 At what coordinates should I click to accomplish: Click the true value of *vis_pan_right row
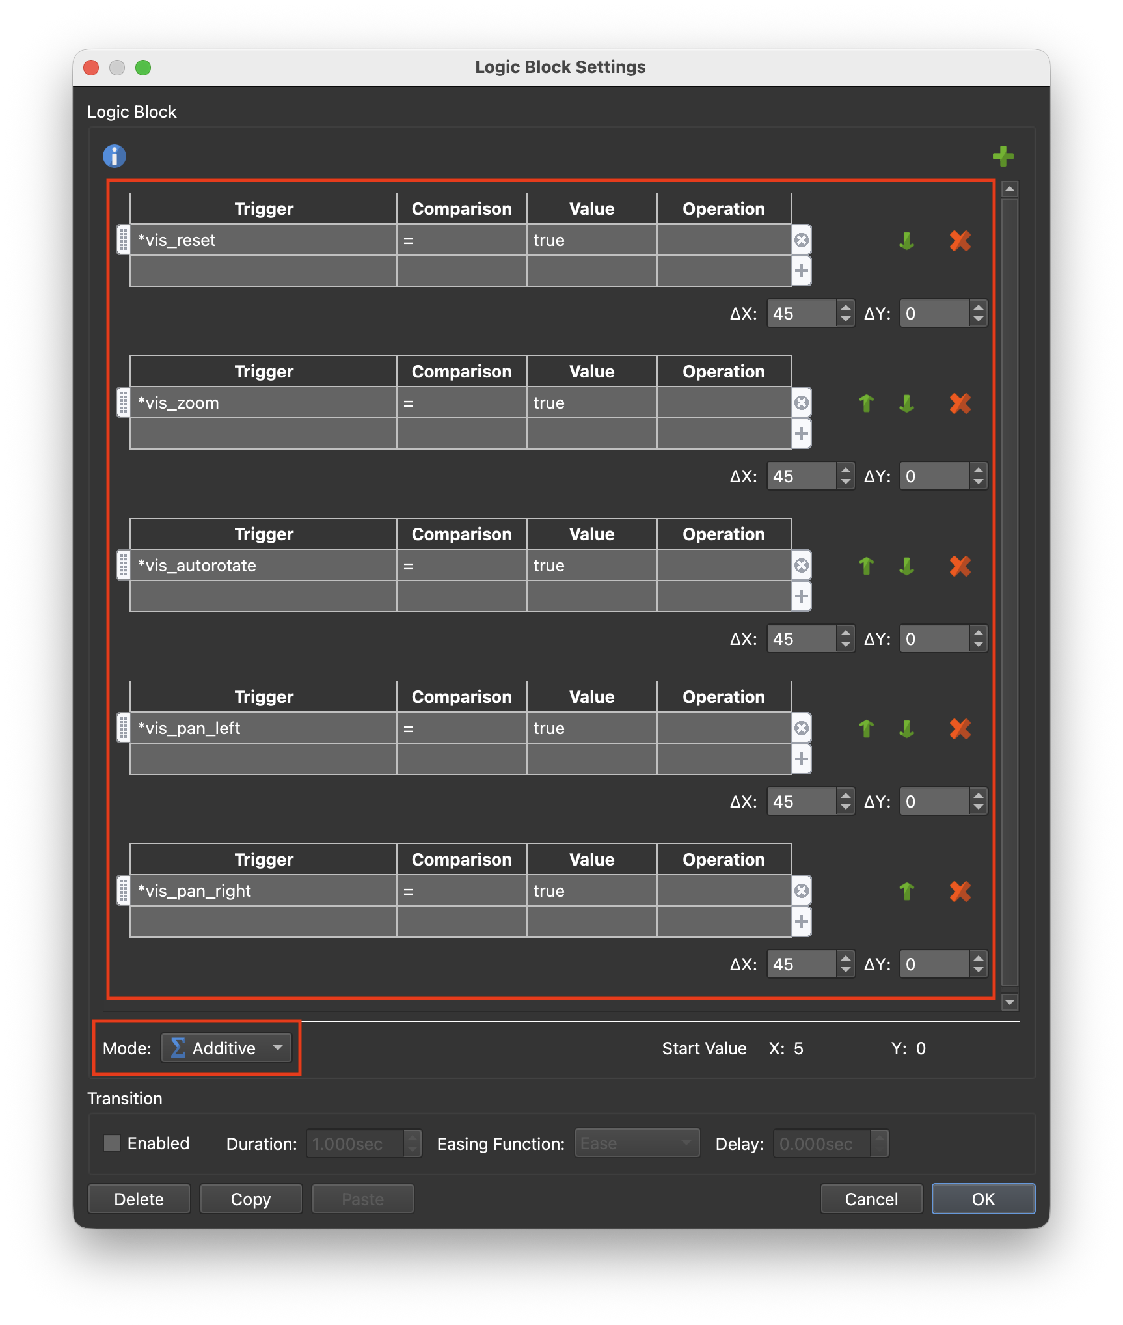point(592,890)
